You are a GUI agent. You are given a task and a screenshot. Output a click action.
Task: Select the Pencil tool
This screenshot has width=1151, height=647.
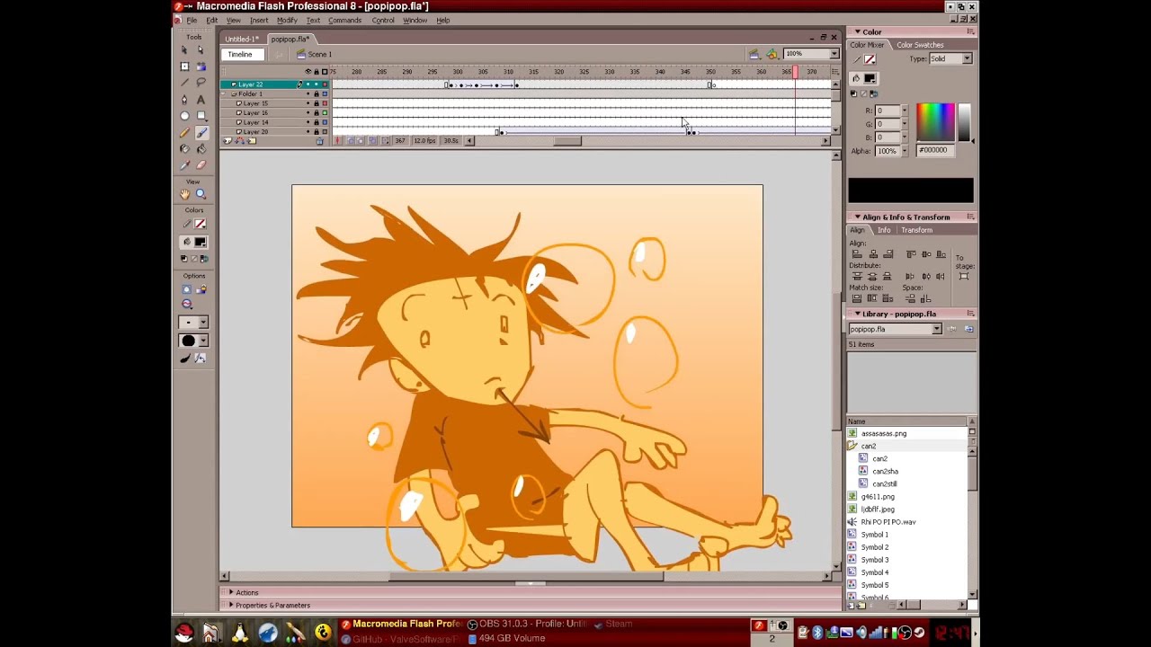pos(185,132)
